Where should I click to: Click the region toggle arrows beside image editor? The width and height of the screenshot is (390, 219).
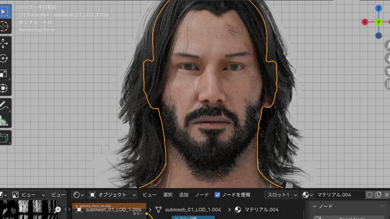pos(67,210)
